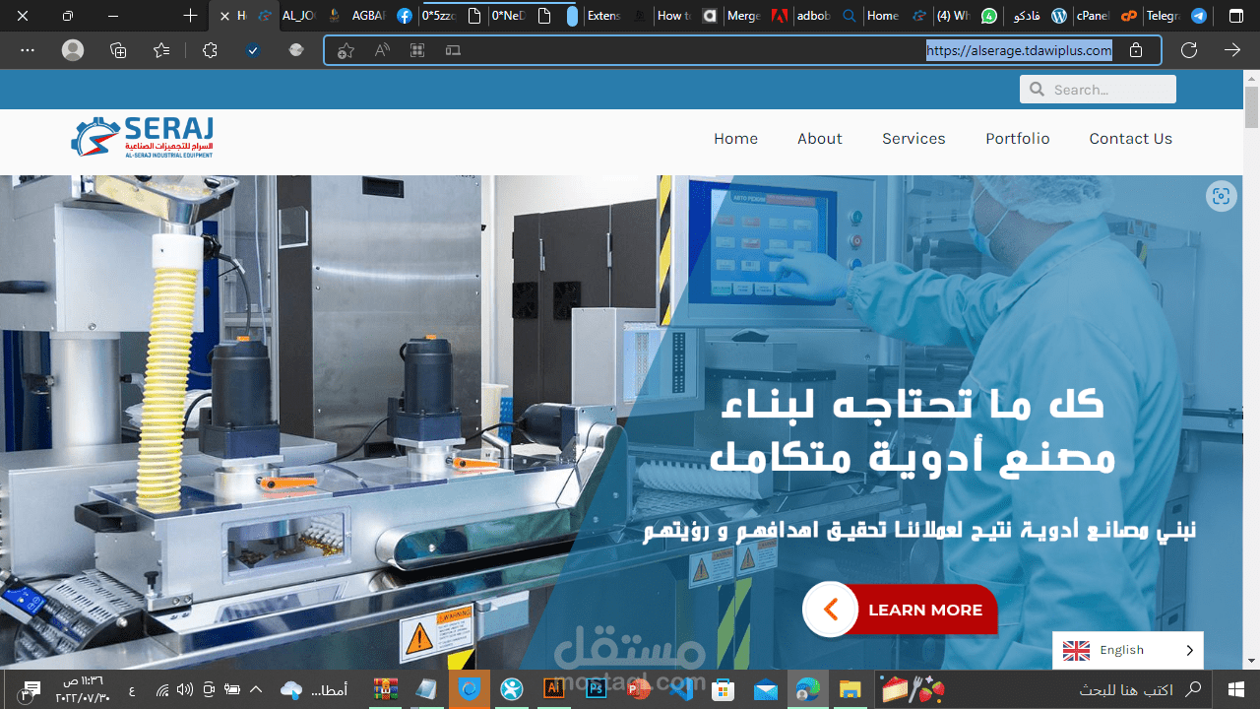Image resolution: width=1260 pixels, height=709 pixels.
Task: Open the Mail app from taskbar
Action: [x=767, y=689]
